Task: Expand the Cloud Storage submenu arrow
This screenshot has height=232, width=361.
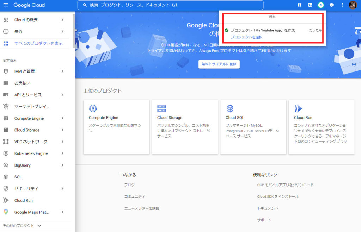Action: coord(62,130)
